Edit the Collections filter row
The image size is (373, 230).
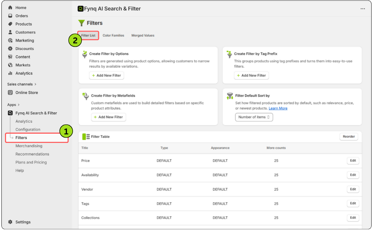(x=353, y=218)
